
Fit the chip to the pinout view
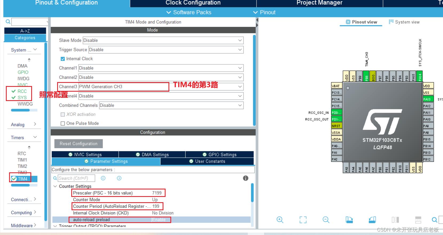(x=303, y=220)
